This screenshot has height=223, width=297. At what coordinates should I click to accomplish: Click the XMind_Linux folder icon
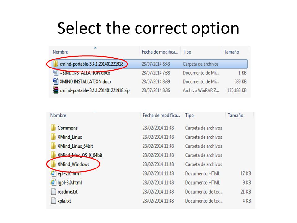[54, 137]
